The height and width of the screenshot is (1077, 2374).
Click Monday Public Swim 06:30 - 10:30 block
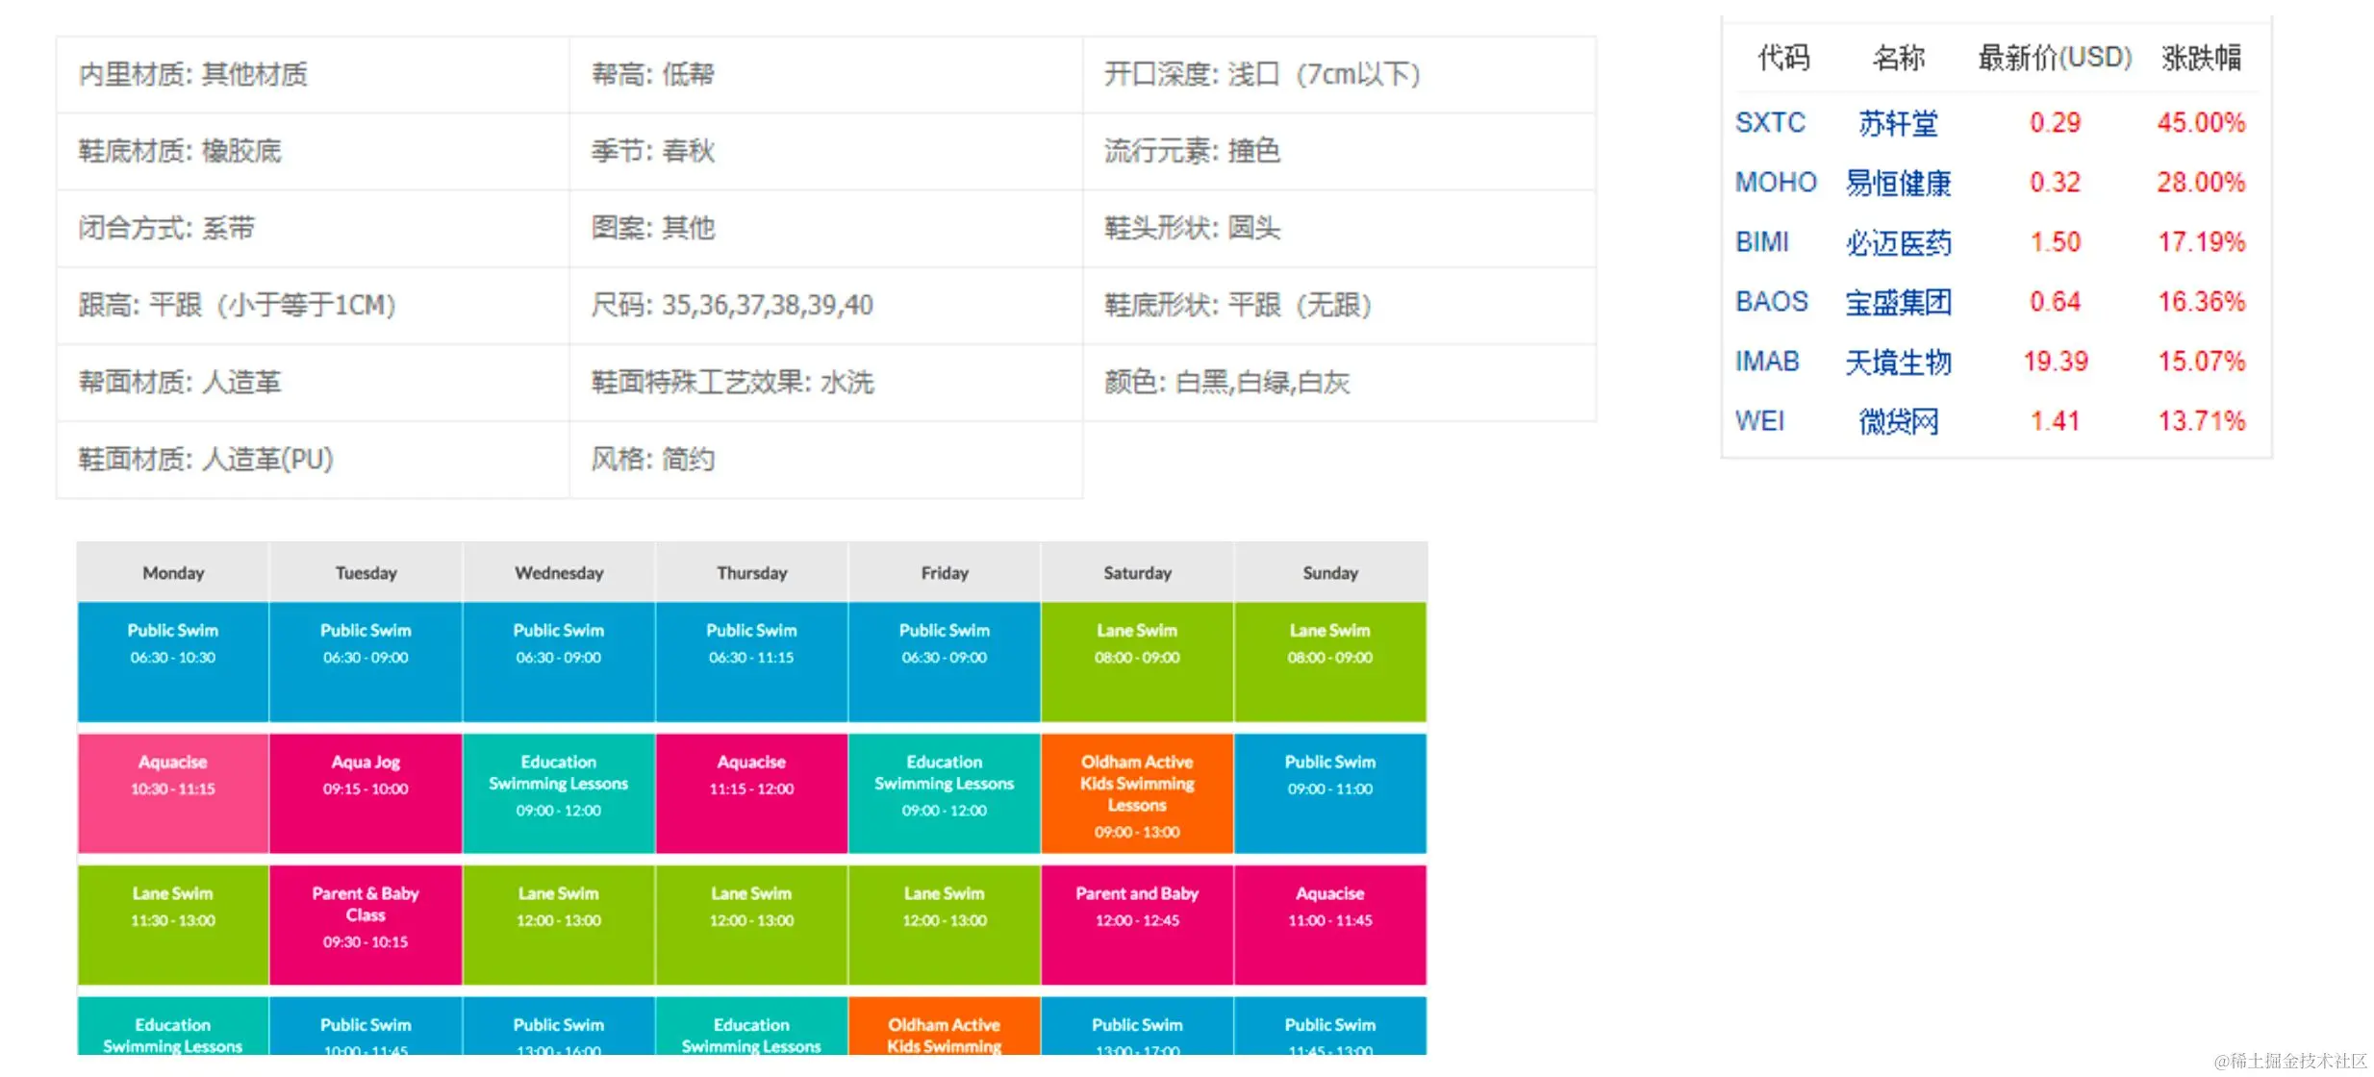tap(173, 662)
